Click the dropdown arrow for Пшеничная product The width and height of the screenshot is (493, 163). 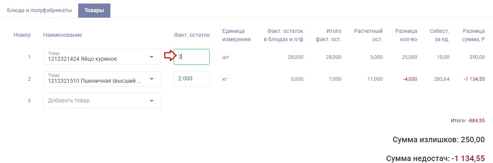(152, 79)
